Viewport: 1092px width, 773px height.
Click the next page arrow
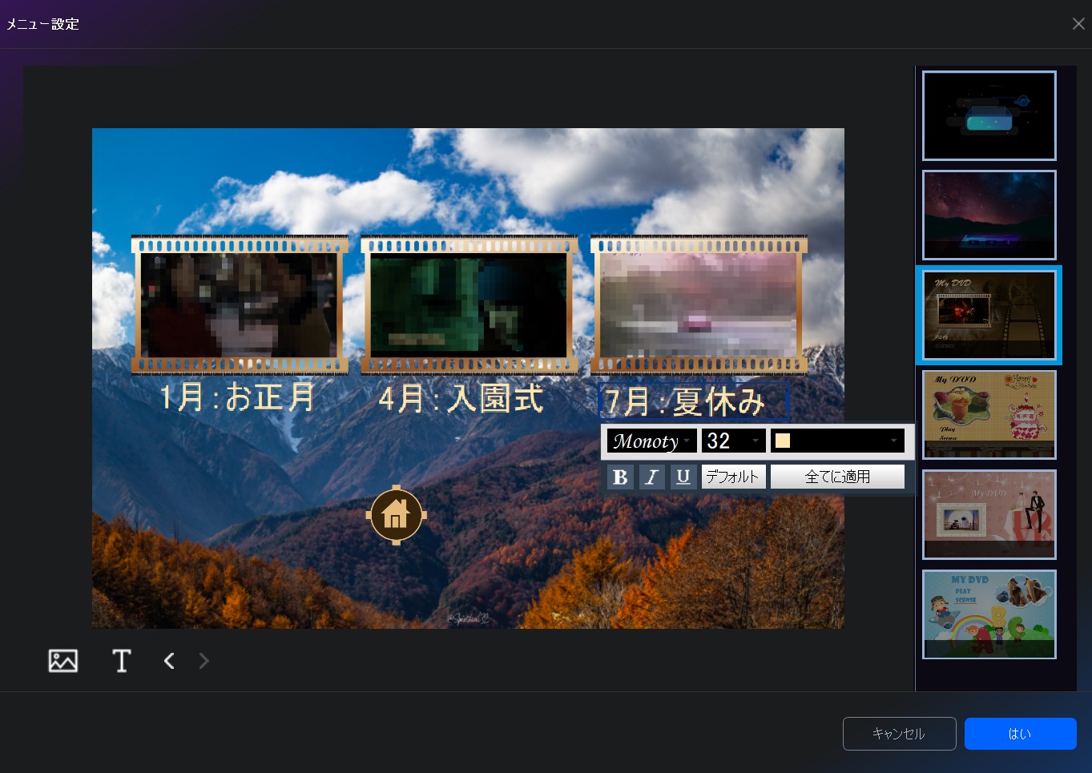coord(203,660)
